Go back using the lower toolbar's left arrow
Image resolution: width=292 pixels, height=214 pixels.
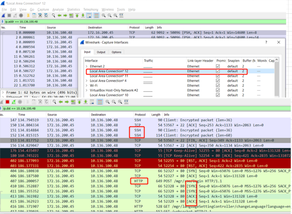point(61,102)
